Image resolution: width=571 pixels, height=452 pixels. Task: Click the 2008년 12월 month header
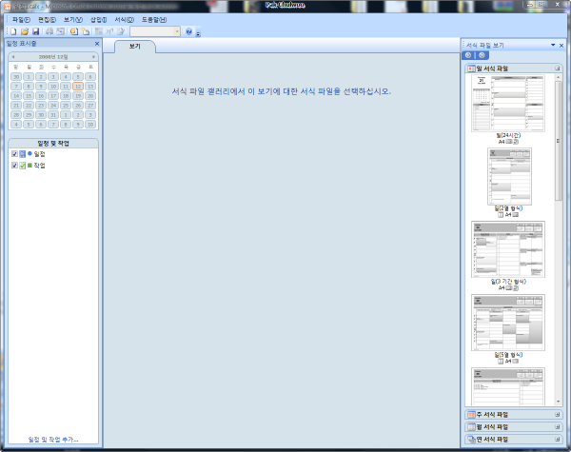coord(53,57)
